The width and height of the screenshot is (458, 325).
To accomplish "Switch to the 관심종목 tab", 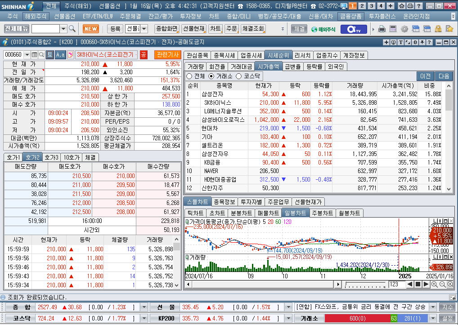I will click(197, 55).
